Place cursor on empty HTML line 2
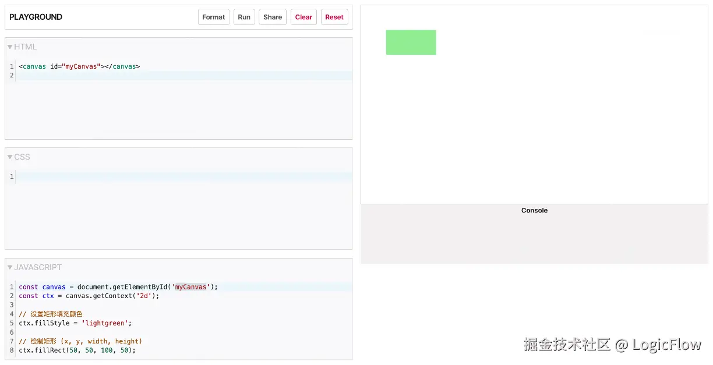The width and height of the screenshot is (713, 365). [x=184, y=76]
